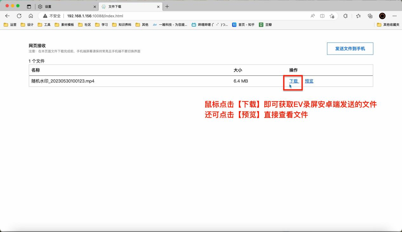Image resolution: width=402 pixels, height=232 pixels.
Task: Preview the mp4 file via 预览 link
Action: 309,81
